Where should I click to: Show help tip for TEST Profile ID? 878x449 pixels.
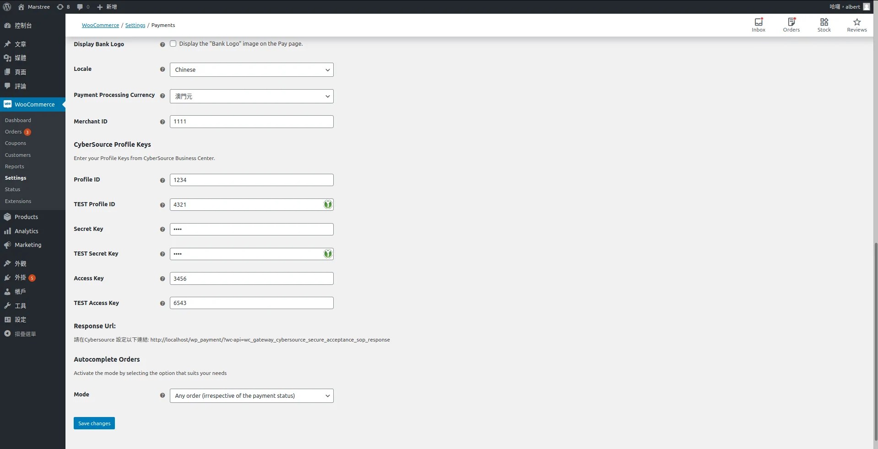[x=163, y=205]
